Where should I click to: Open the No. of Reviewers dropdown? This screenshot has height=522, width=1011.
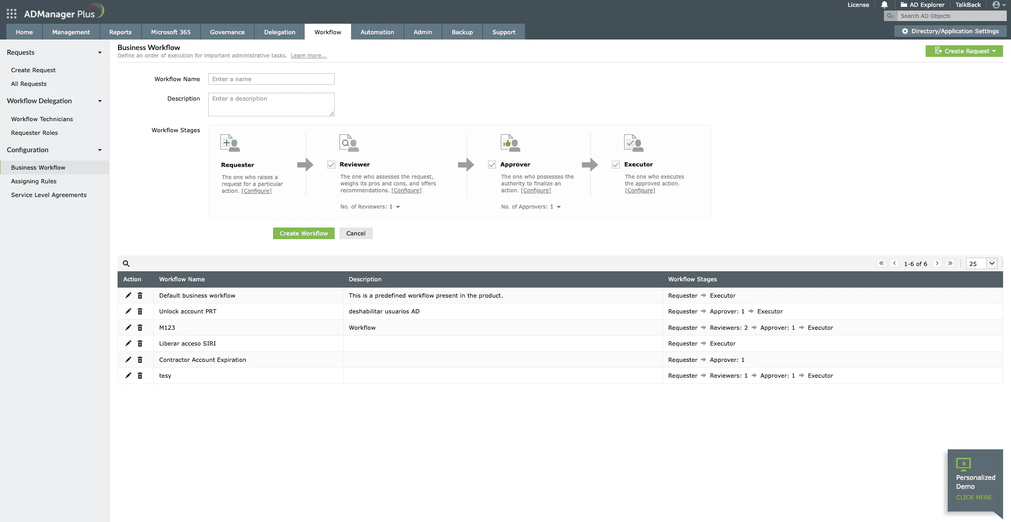click(397, 206)
